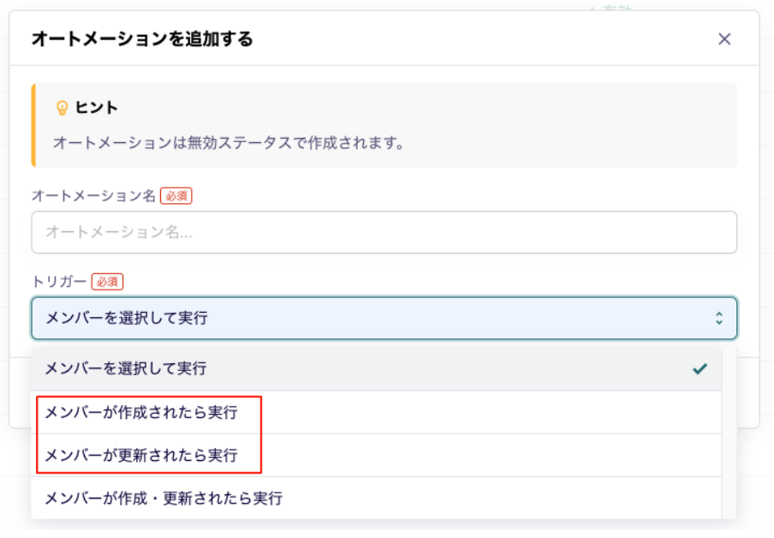
Task: Click the ヒント heading text
Action: pos(97,108)
